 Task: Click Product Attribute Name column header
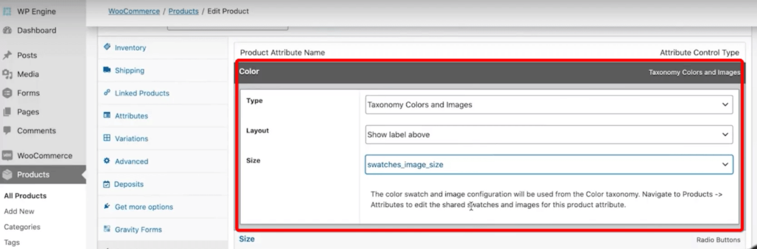(282, 53)
